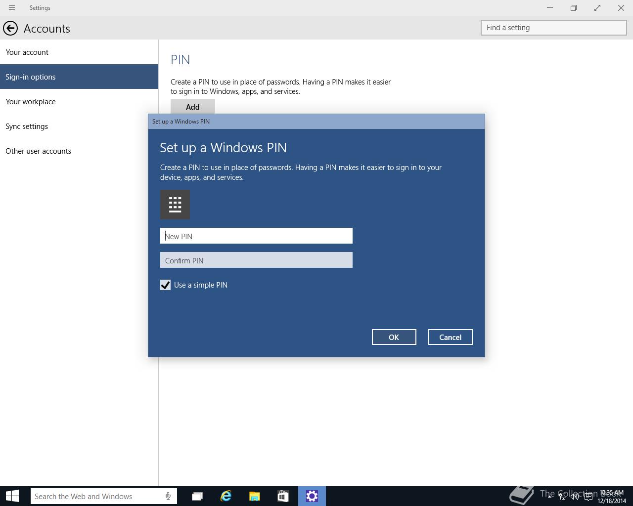The width and height of the screenshot is (633, 506).
Task: Restore down the Settings window
Action: pos(574,8)
